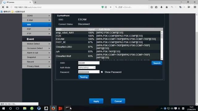Click the green shield icon in address bar
Viewport: 198px width, 111px height.
pyautogui.click(x=102, y=7)
